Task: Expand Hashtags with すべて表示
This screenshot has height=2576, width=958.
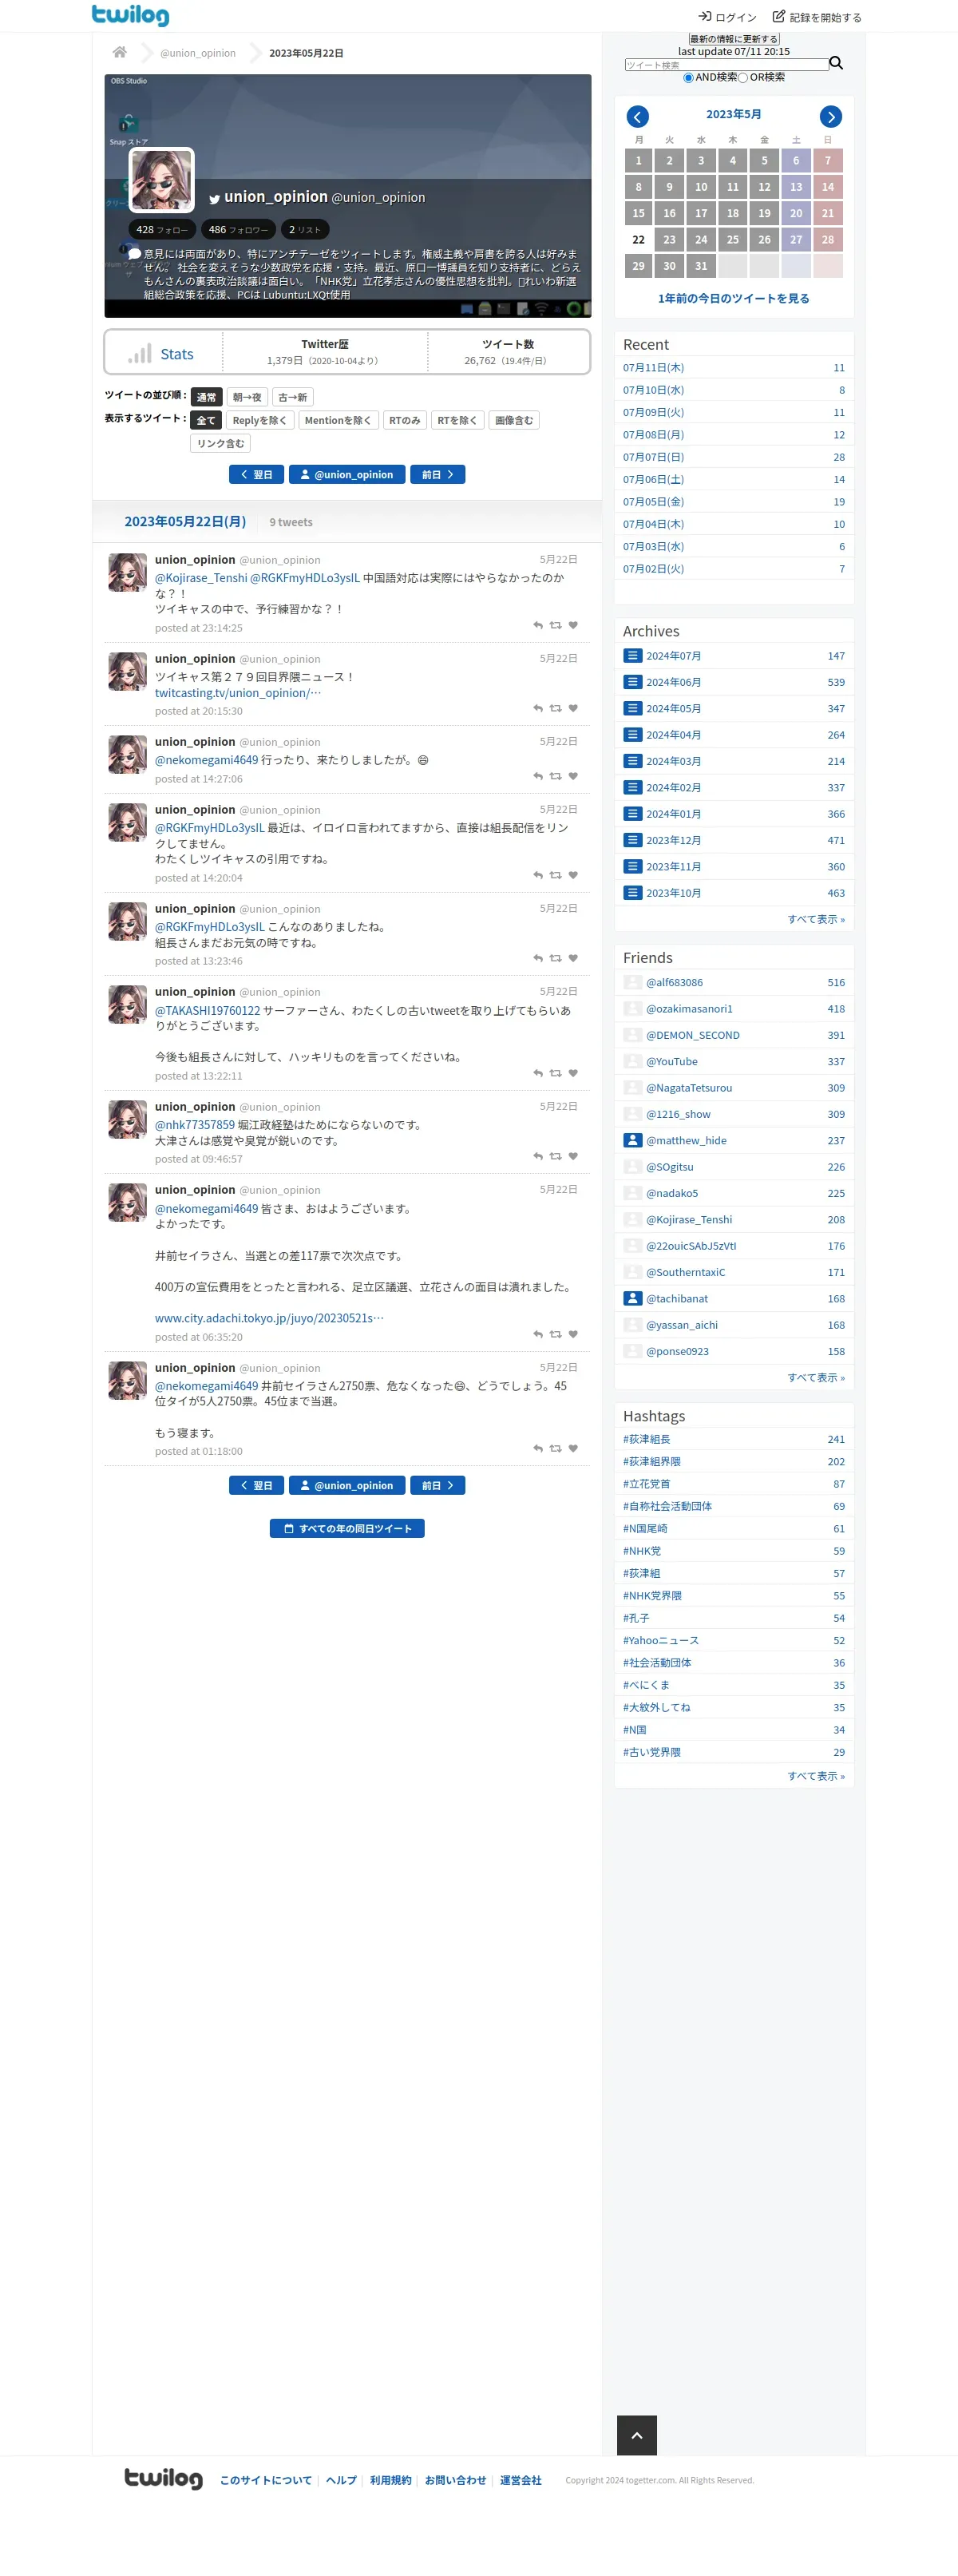Action: click(x=815, y=1776)
